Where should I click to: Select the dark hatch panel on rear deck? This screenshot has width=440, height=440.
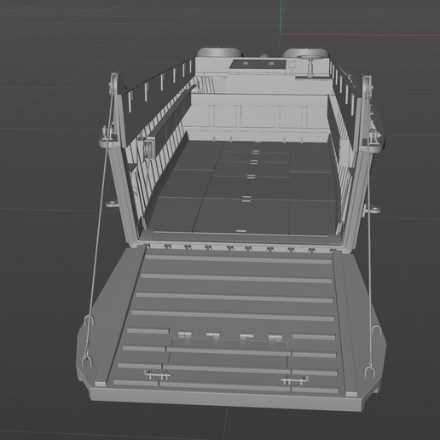point(258,64)
